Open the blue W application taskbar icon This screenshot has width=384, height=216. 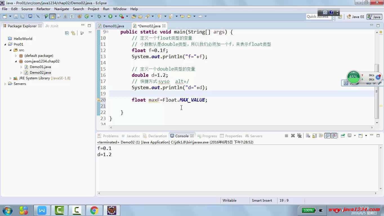coord(42,210)
